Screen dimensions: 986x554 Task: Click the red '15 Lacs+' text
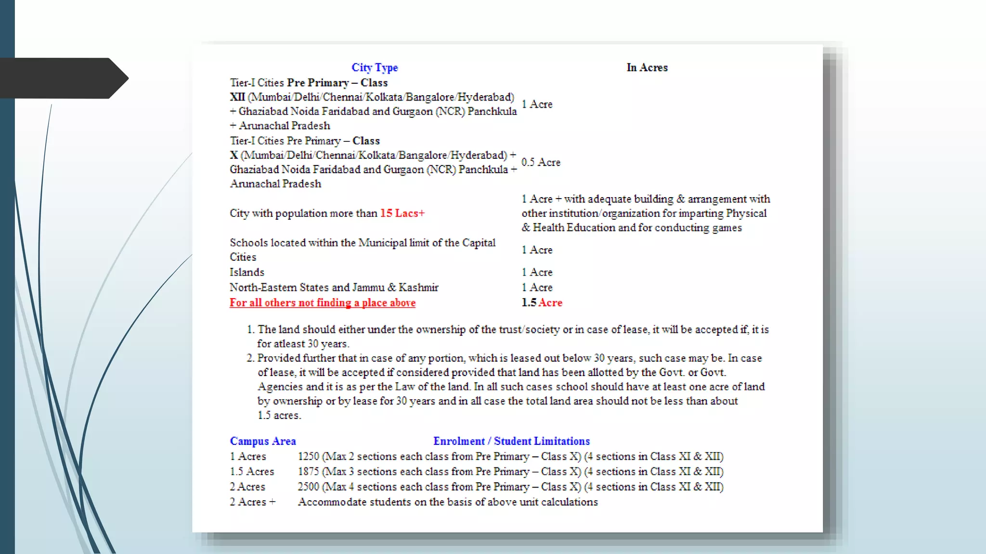(402, 214)
